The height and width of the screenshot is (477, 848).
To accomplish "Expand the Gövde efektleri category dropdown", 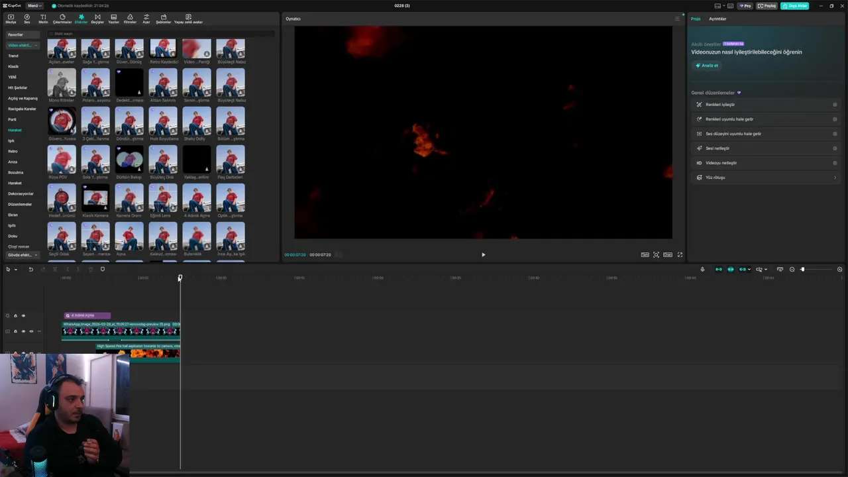I will click(23, 255).
